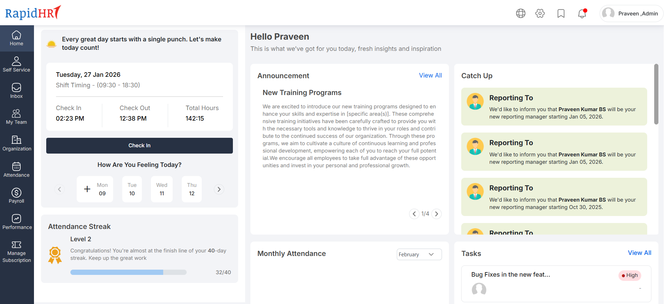Expand the February month dropdown
The width and height of the screenshot is (664, 304).
coord(419,255)
